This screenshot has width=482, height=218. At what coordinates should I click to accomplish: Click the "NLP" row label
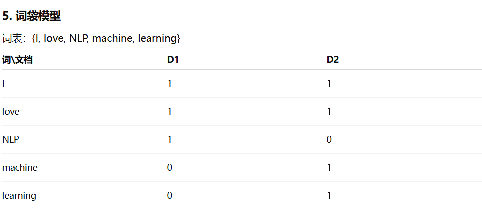(x=11, y=140)
